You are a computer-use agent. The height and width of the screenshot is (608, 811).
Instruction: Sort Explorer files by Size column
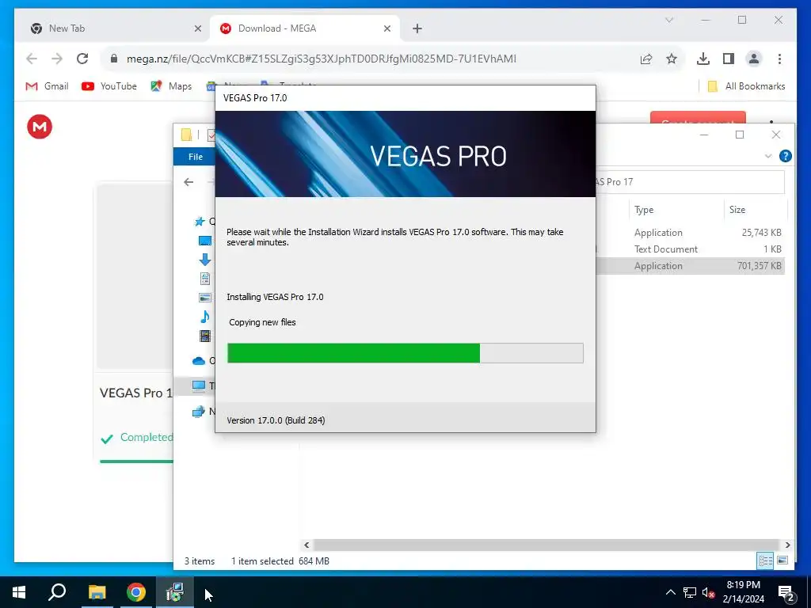click(x=737, y=209)
